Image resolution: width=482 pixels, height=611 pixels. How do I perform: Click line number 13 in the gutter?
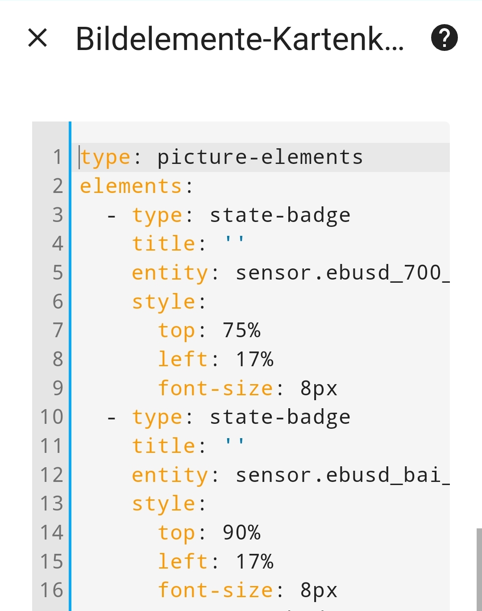52,504
